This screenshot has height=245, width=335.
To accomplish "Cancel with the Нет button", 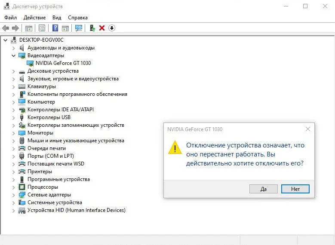I will point(295,189).
